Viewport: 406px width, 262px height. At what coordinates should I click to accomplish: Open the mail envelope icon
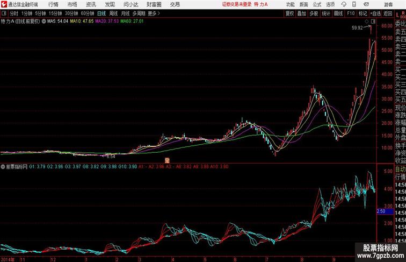tap(366, 4)
